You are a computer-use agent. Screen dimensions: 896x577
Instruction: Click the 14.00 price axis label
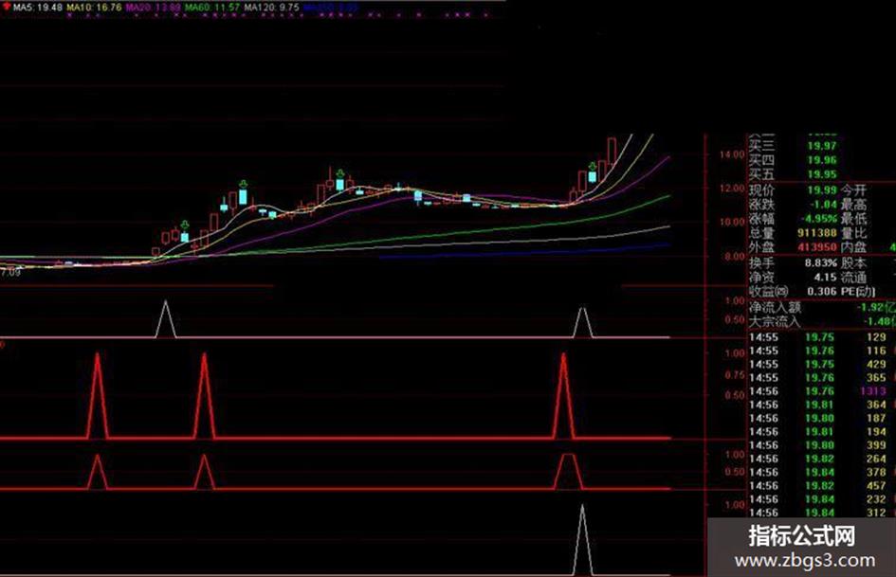click(x=732, y=154)
